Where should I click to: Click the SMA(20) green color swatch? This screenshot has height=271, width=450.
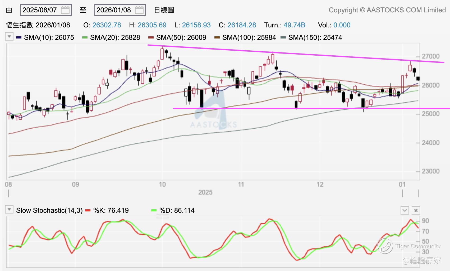pos(85,38)
